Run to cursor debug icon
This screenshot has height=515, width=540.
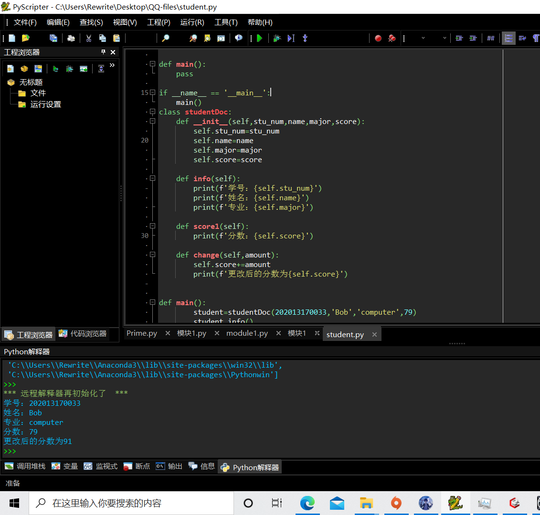pyautogui.click(x=291, y=38)
